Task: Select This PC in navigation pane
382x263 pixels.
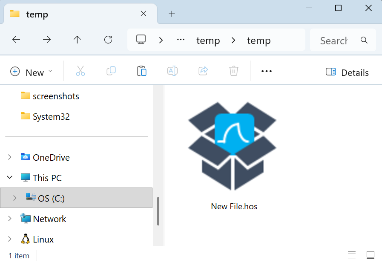Action: [41, 178]
